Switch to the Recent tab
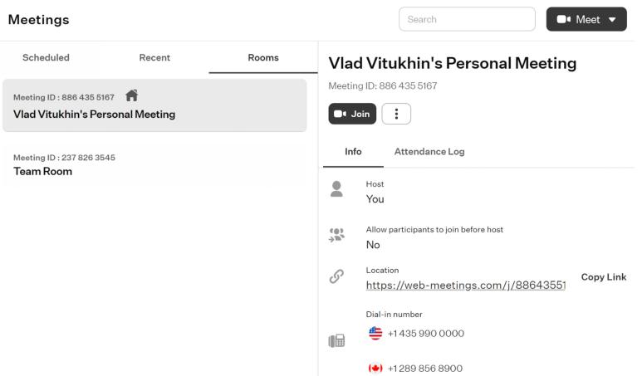The height and width of the screenshot is (376, 642). (154, 58)
